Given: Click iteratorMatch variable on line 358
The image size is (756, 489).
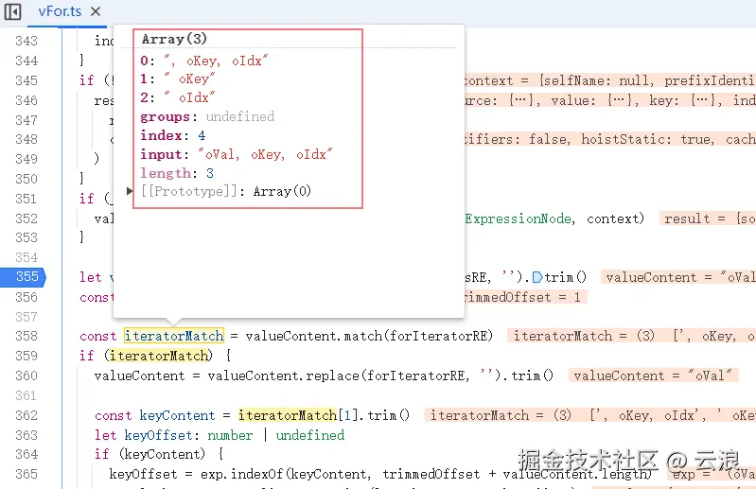Looking at the screenshot, I should 174,336.
